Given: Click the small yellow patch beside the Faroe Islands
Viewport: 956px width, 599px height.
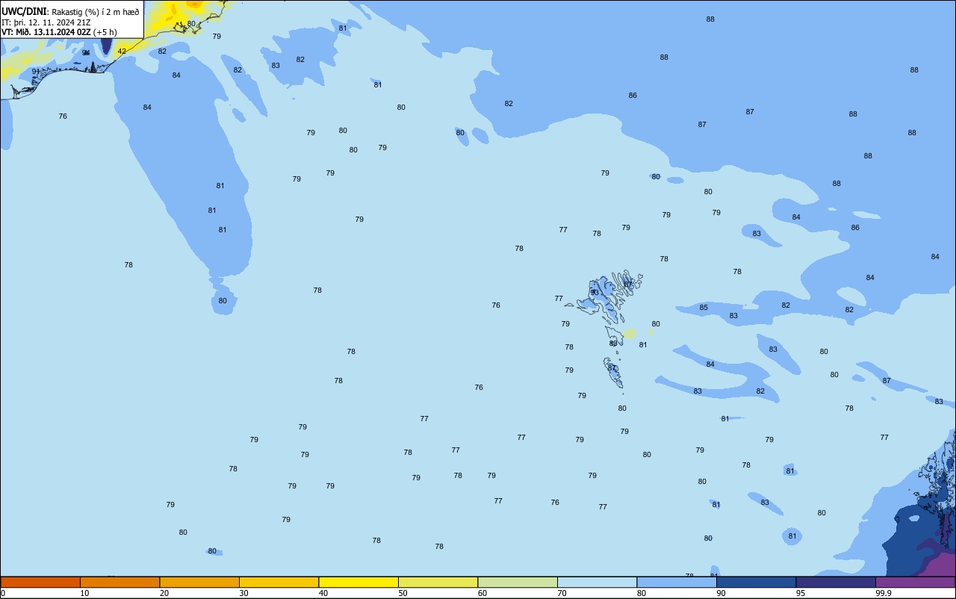Looking at the screenshot, I should point(630,333).
